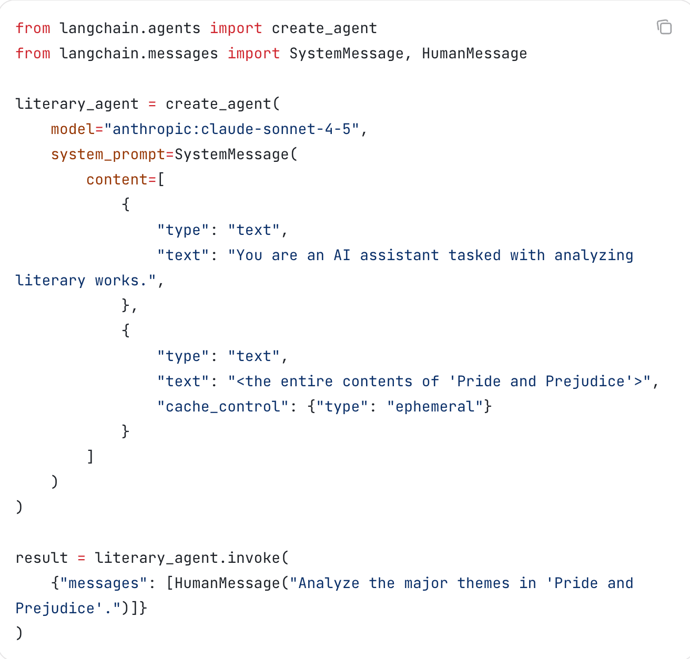This screenshot has height=659, width=690.
Task: Select the create_agent import statement
Action: 196,28
